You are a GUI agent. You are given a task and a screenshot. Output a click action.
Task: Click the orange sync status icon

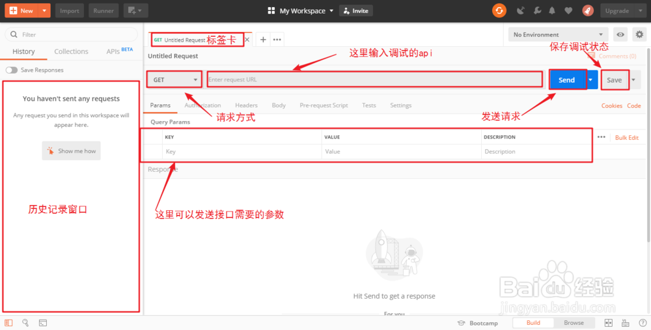[499, 11]
